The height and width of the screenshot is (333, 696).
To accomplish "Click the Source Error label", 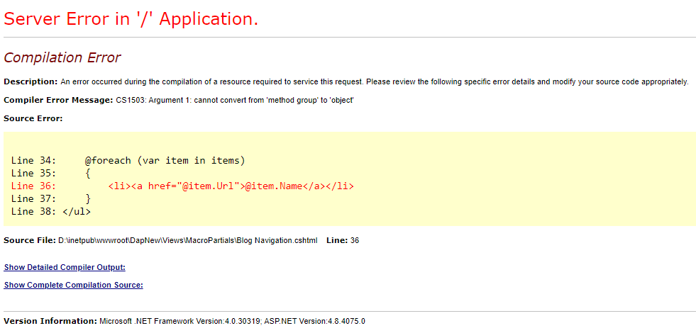I will 33,118.
